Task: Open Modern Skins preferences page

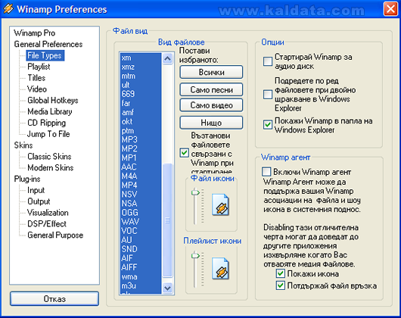Action: coord(51,167)
